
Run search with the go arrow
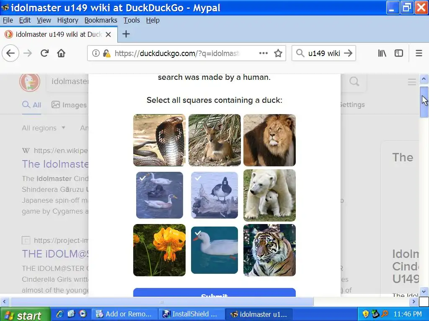pyautogui.click(x=348, y=53)
